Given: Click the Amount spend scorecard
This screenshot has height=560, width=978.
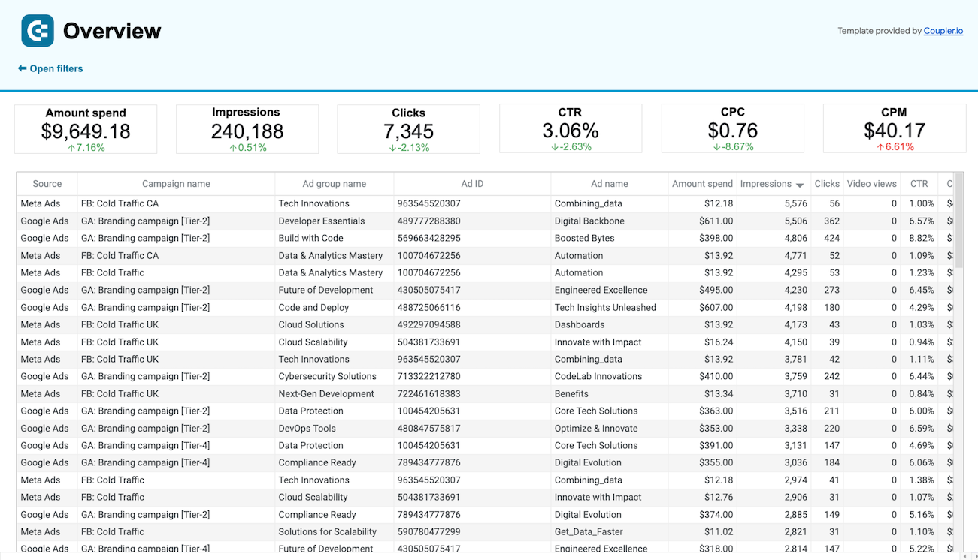Looking at the screenshot, I should tap(86, 129).
